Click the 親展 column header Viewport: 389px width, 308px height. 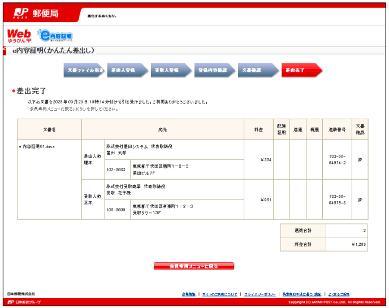point(314,129)
